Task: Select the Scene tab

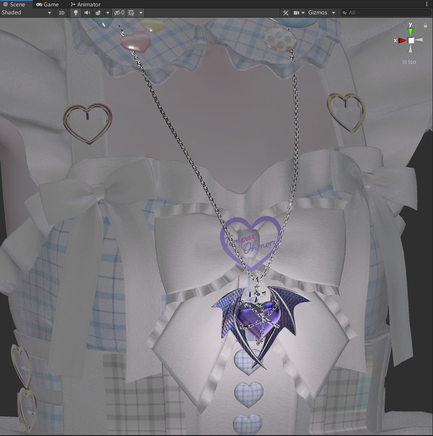Action: pyautogui.click(x=17, y=4)
